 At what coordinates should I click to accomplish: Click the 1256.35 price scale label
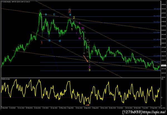click(x=164, y=56)
